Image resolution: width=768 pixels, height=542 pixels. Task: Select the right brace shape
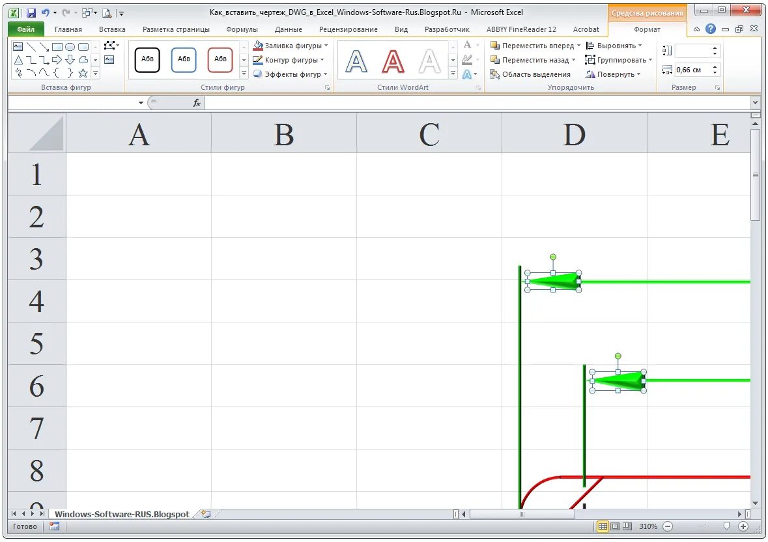70,73
